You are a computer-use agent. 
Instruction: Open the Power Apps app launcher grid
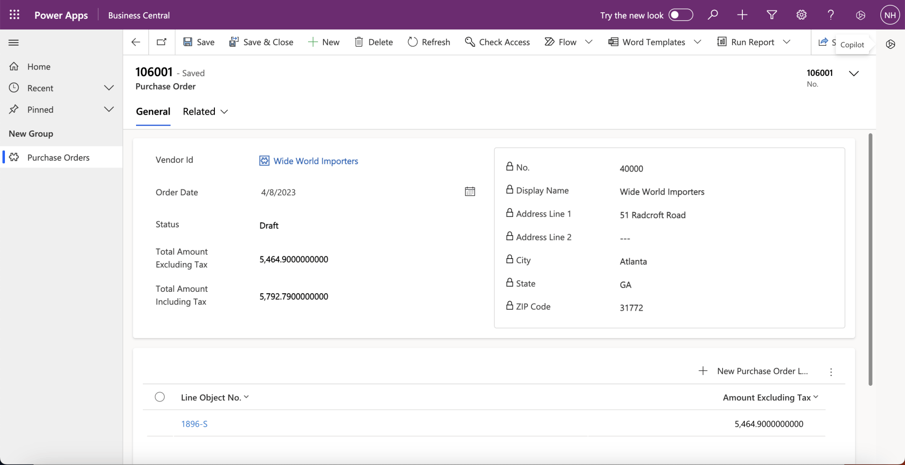coord(14,15)
